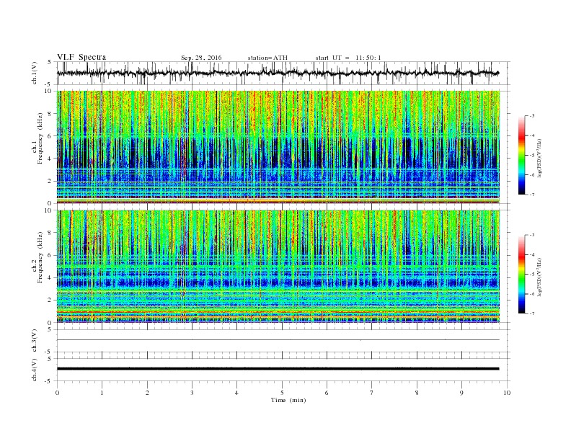571x441 pixels.
Task: Click the "4" kHz tick of ch.2 spectrogram
Action: tap(50, 277)
